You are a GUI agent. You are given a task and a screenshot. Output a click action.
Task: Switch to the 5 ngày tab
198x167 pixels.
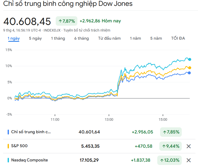pos(35,38)
